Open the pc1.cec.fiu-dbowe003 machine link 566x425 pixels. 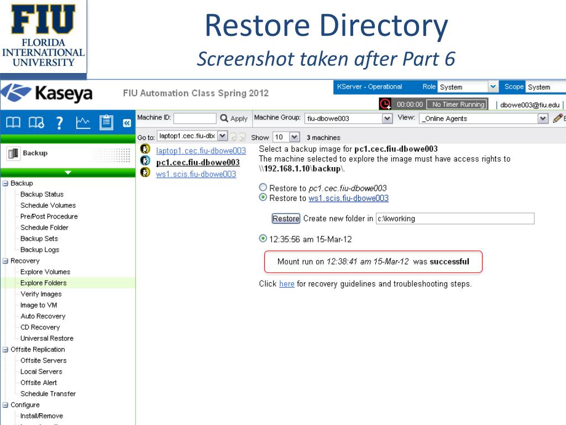198,163
